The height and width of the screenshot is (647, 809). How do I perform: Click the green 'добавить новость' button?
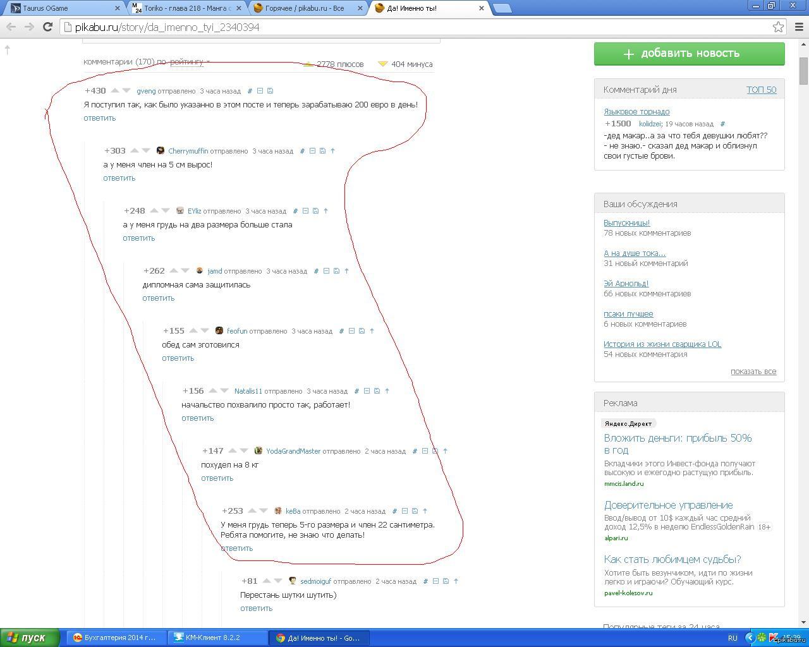[x=689, y=54]
